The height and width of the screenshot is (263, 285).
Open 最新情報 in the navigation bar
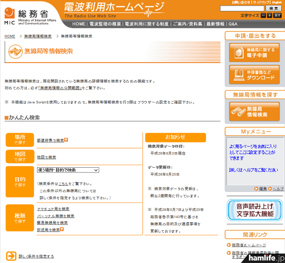tap(215, 24)
